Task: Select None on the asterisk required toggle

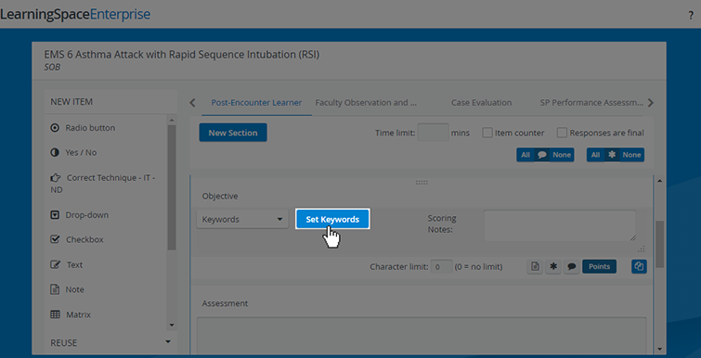Action: click(631, 155)
